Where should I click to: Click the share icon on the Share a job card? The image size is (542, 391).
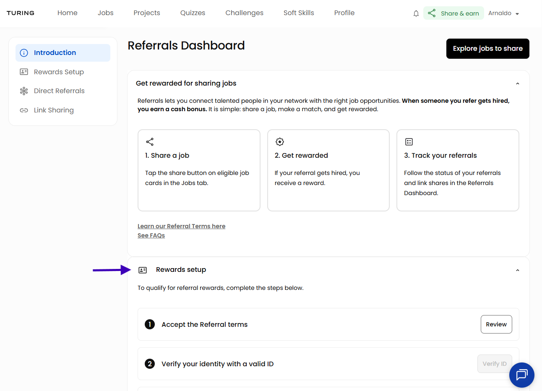(x=150, y=142)
